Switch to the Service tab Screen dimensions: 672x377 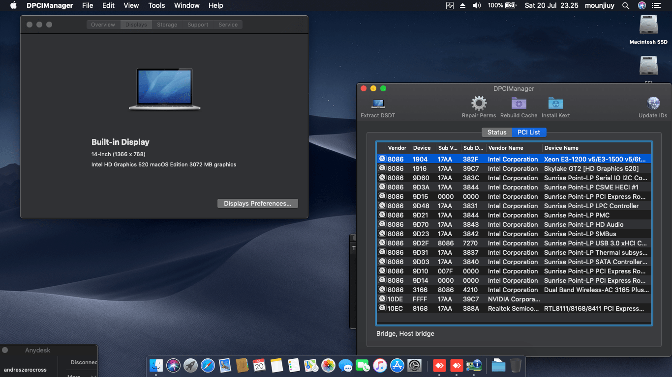(228, 25)
